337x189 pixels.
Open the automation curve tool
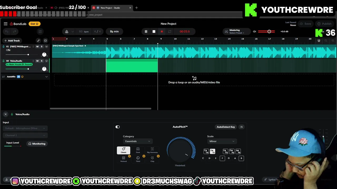[x=38, y=40]
